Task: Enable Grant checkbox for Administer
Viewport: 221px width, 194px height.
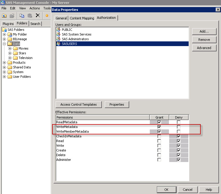Action: [159, 160]
